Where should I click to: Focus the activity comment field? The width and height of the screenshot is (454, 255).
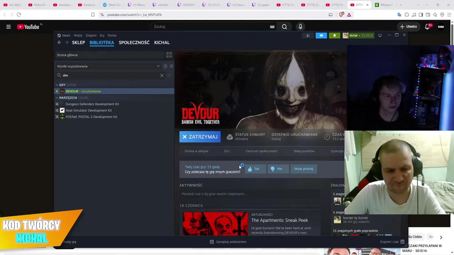250,194
